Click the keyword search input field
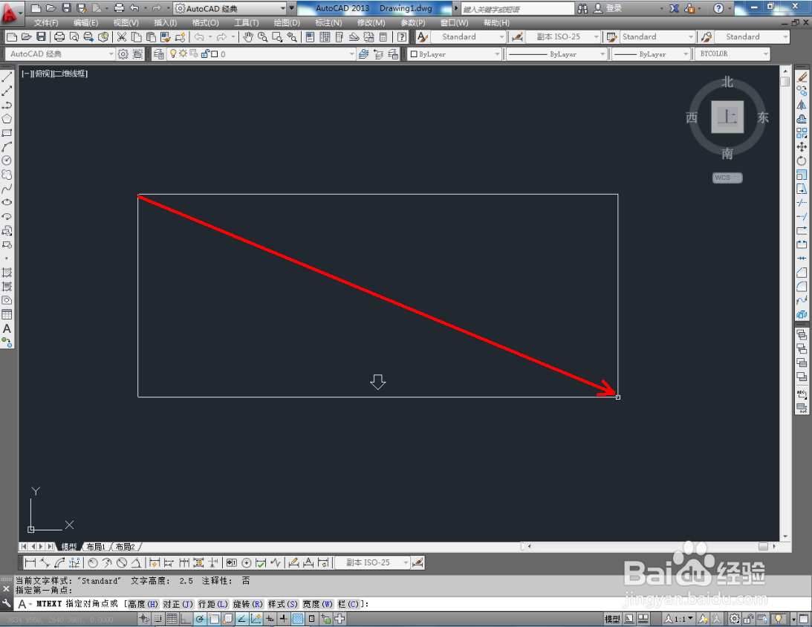This screenshot has width=812, height=627. tap(517, 9)
